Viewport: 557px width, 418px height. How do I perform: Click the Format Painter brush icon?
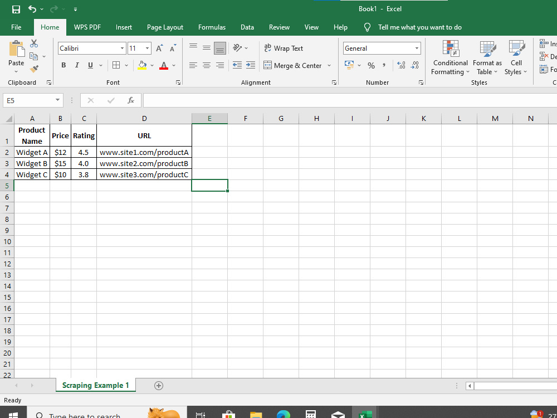[34, 69]
